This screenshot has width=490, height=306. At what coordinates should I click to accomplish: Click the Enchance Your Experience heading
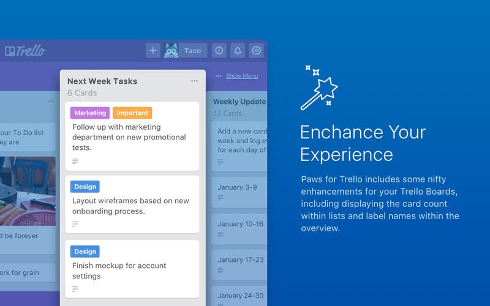click(363, 143)
